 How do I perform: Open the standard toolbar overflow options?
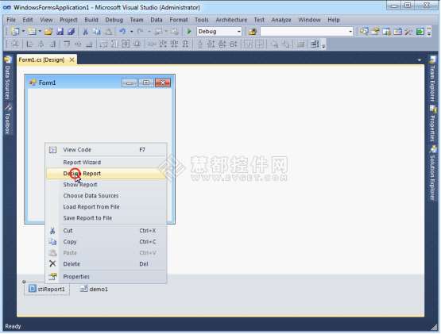point(429,32)
